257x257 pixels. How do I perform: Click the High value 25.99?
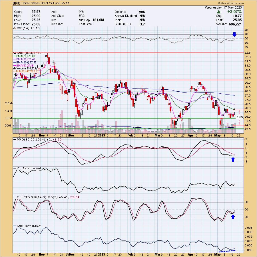(x=36, y=16)
